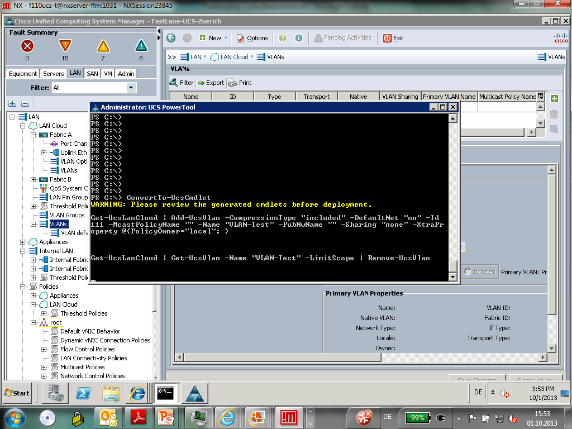
Task: Switch to the Admin tab
Action: pos(126,74)
